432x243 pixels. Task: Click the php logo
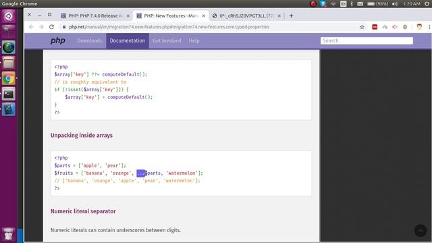click(58, 40)
